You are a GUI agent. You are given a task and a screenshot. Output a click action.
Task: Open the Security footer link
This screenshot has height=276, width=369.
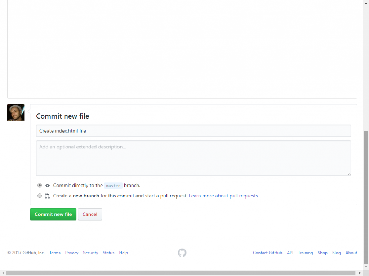click(x=90, y=253)
